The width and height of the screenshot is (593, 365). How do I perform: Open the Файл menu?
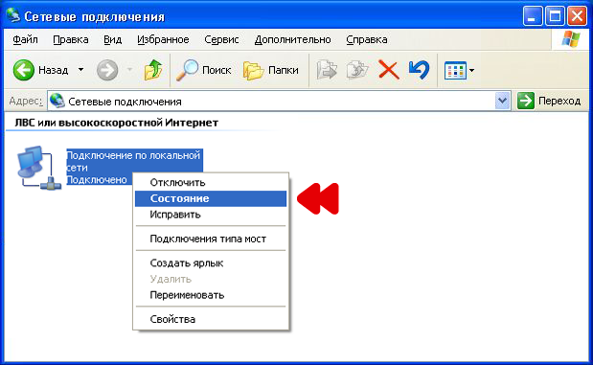(x=25, y=39)
